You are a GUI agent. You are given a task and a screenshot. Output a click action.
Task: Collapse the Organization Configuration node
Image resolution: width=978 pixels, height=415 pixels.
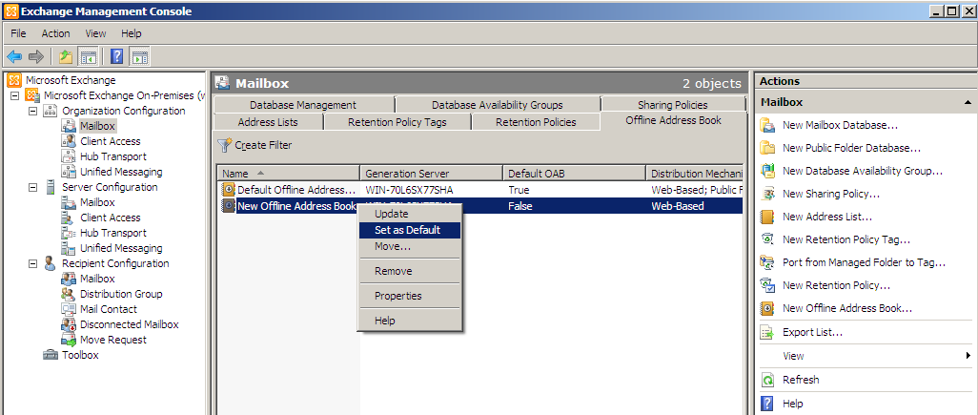click(32, 111)
